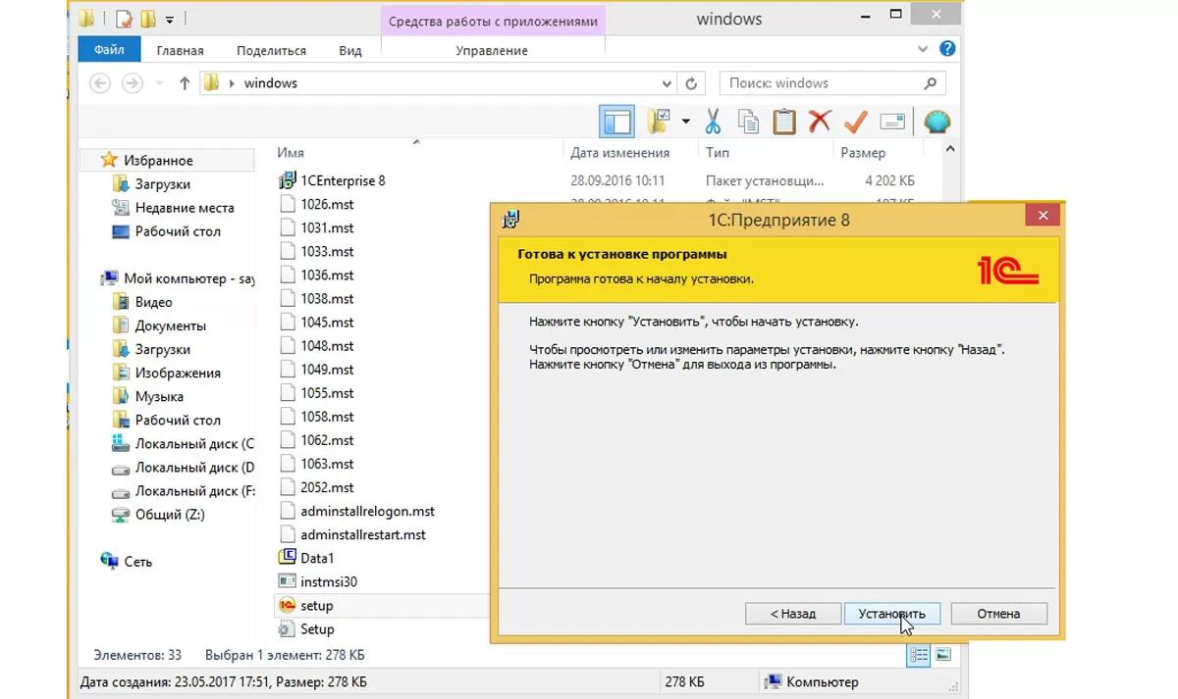
Task: Click Properties icon in quick access toolbar
Action: pyautogui.click(x=124, y=19)
